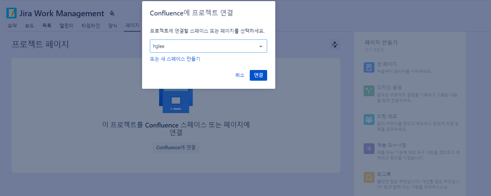The width and height of the screenshot is (491, 196).
Task: Open the 요약 tab
Action: tap(12, 25)
